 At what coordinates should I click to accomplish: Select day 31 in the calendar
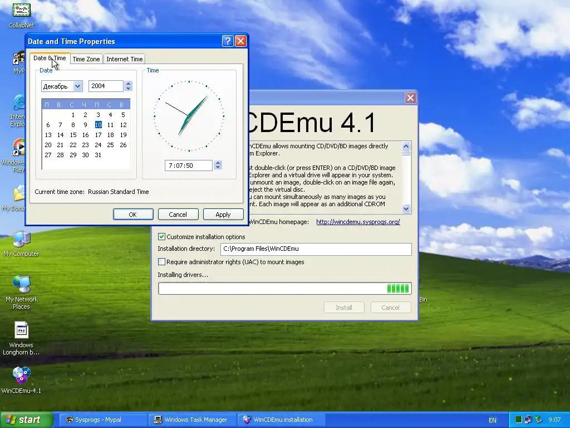tap(98, 155)
